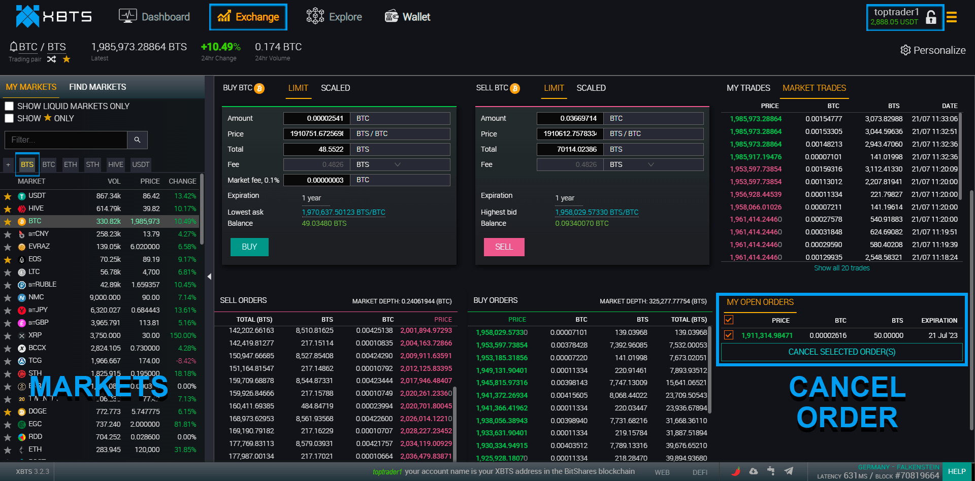Star the EVRAZ market row
This screenshot has width=975, height=481.
[8, 247]
